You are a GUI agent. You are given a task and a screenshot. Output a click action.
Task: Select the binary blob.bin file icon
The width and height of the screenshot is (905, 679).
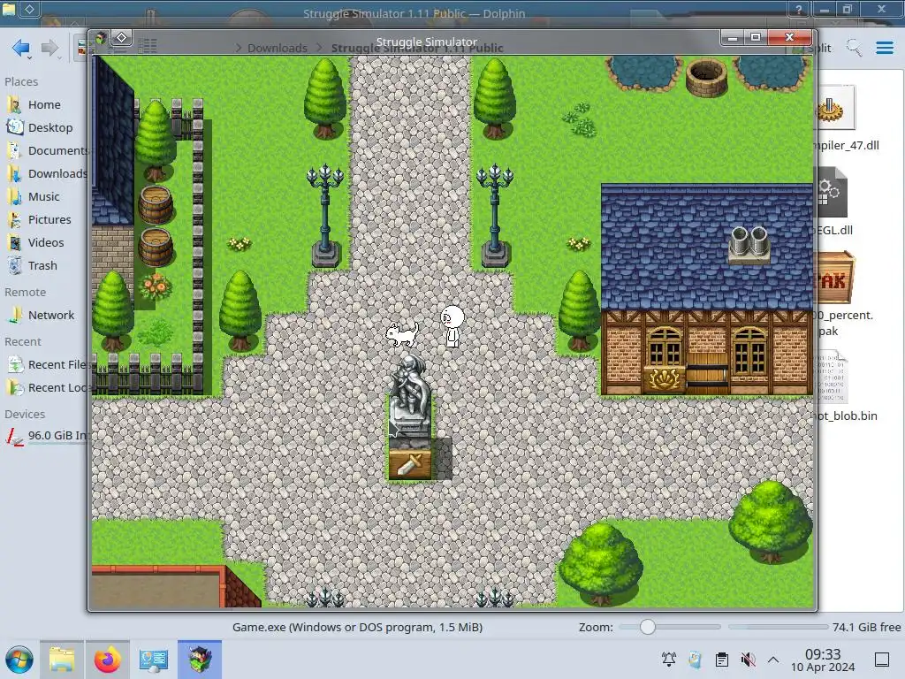(x=833, y=377)
